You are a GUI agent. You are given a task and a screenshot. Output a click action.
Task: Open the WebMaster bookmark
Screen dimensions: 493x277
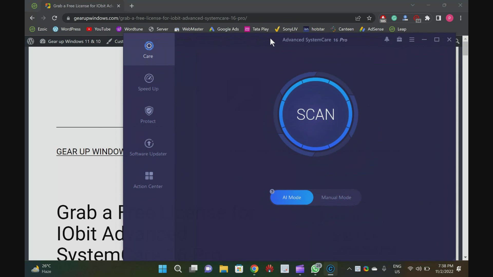point(189,29)
